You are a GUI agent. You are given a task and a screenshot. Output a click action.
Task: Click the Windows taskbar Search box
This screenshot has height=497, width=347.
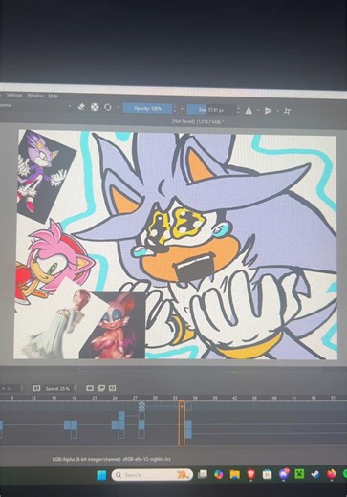(152, 475)
